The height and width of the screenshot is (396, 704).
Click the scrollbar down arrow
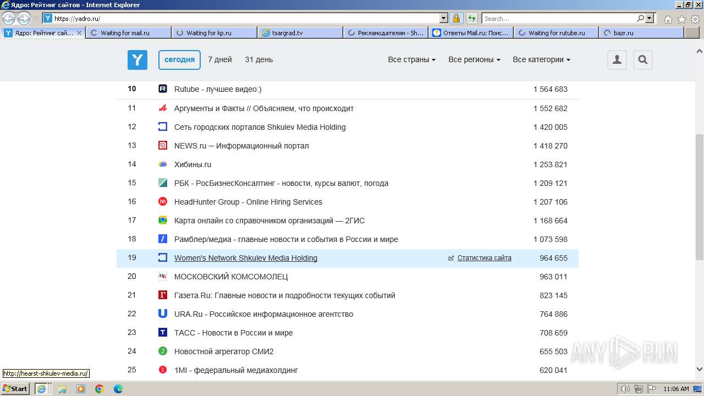coord(700,369)
